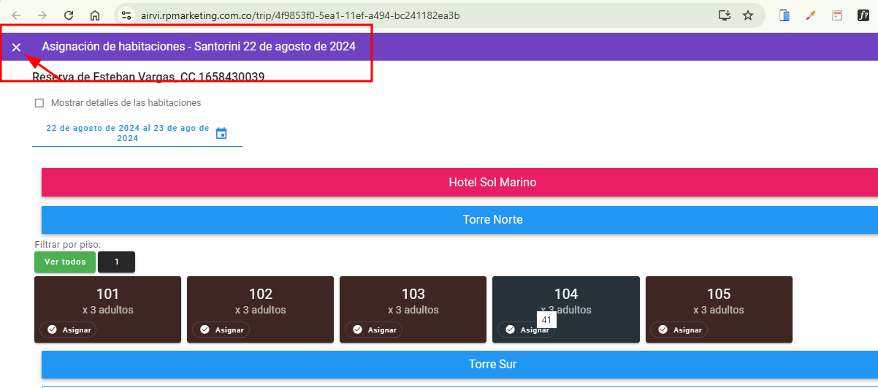Image resolution: width=878 pixels, height=388 pixels.
Task: Click the install app icon in address bar
Action: click(x=725, y=15)
